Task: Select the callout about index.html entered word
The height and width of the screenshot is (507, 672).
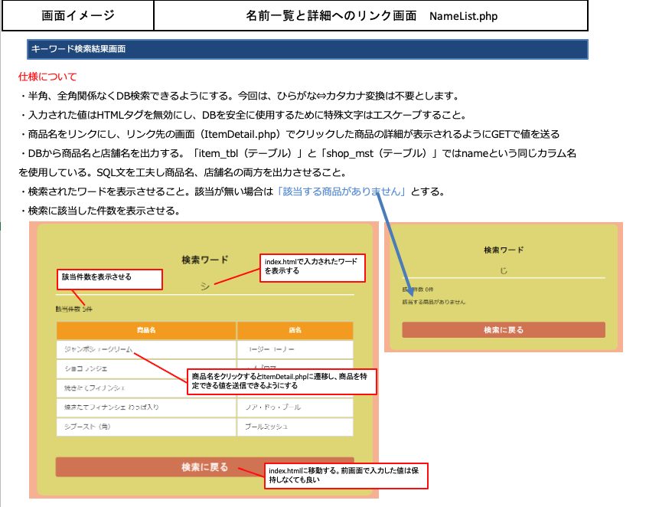Action: [312, 267]
